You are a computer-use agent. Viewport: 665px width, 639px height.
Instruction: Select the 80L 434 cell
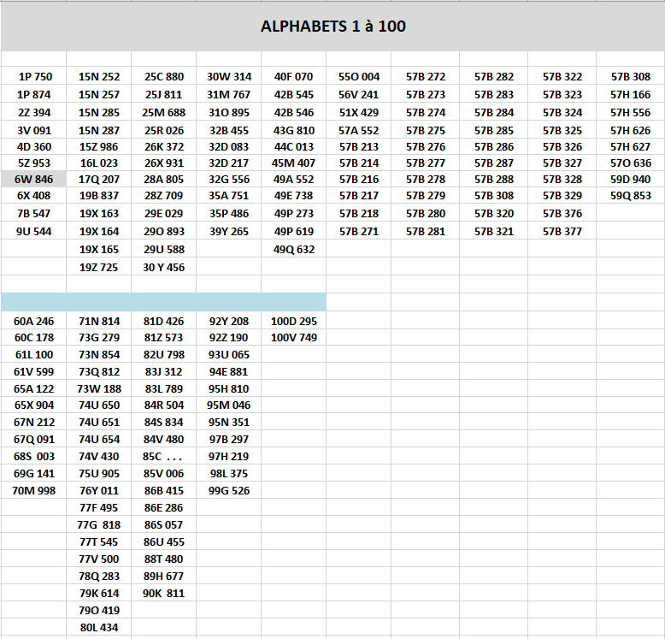pyautogui.click(x=99, y=628)
